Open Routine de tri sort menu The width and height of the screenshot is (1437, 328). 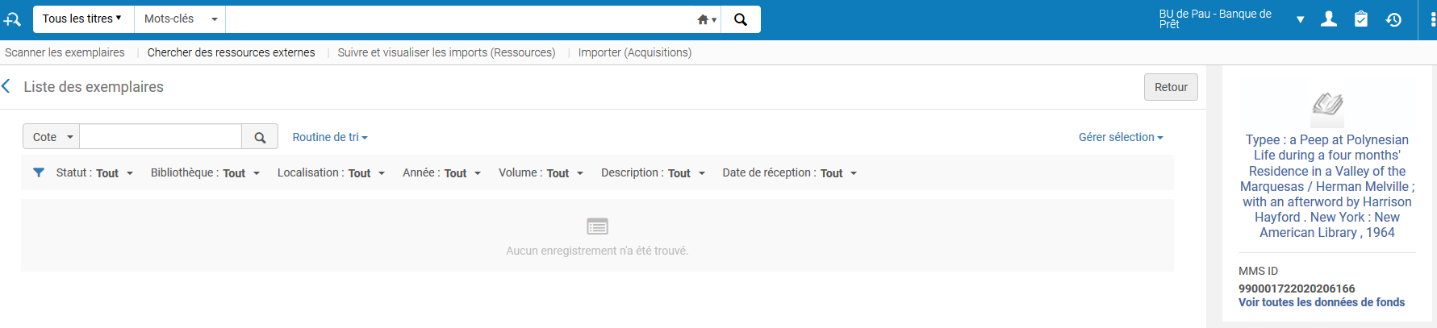(329, 137)
